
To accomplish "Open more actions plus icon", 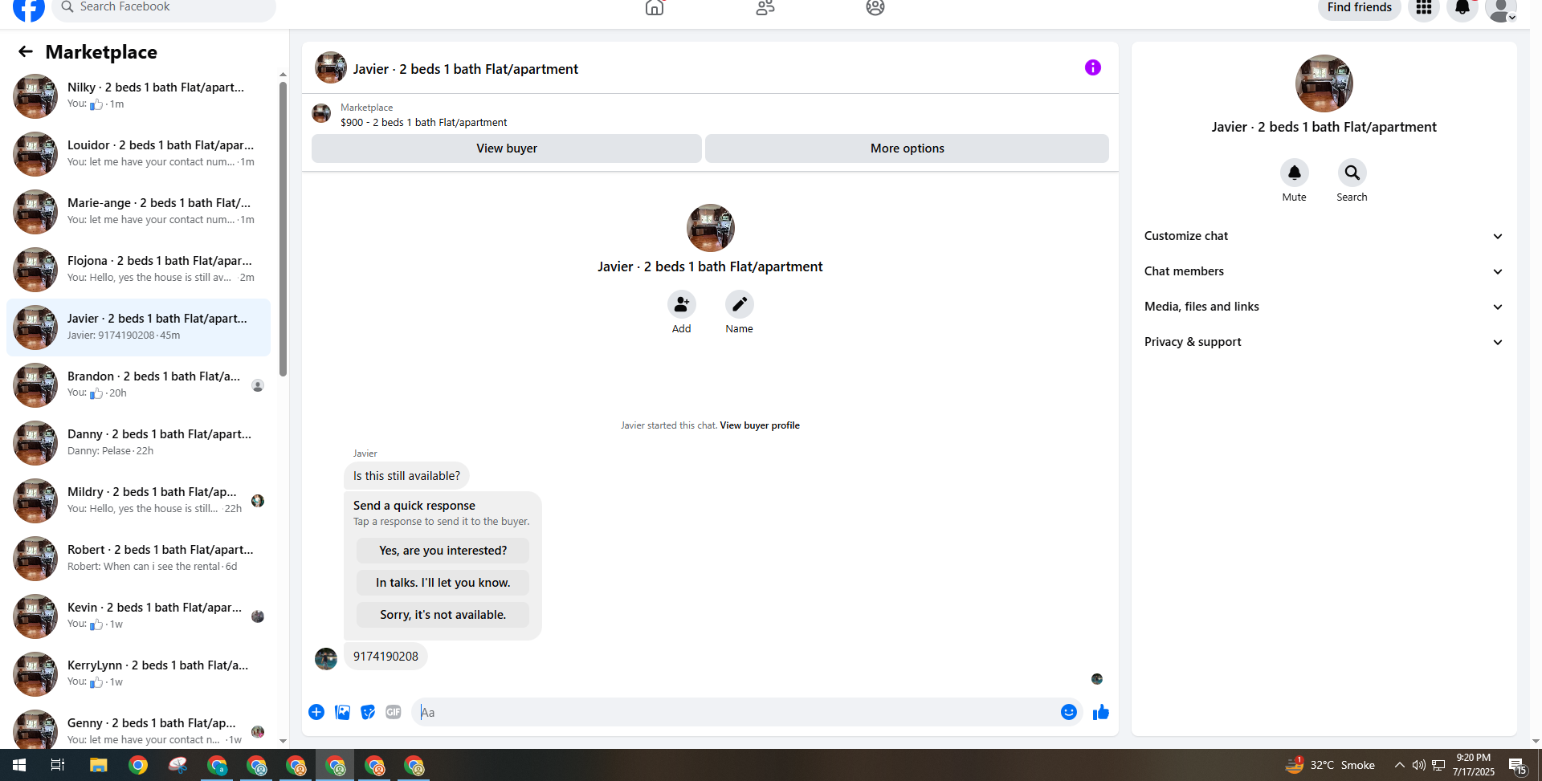I will click(x=316, y=712).
